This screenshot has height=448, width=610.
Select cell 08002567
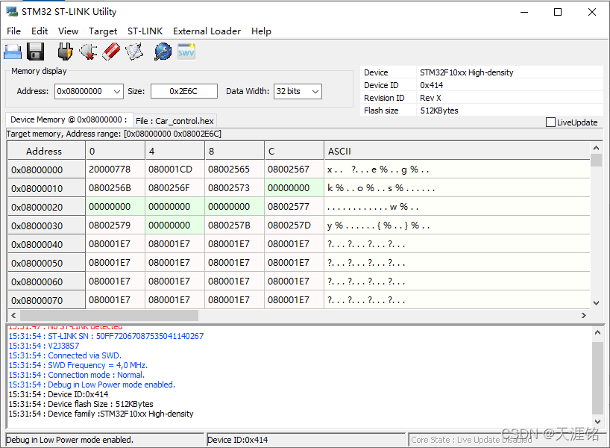tap(294, 169)
